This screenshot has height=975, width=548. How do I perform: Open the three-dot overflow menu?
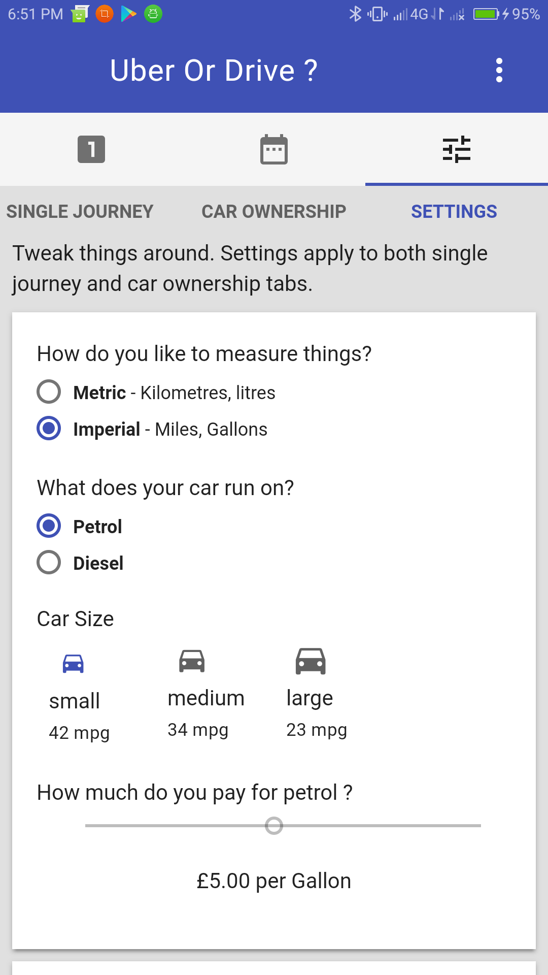[x=499, y=70]
